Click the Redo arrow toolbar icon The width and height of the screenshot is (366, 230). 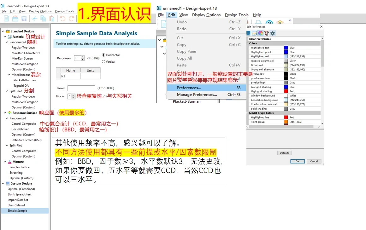pos(71,19)
